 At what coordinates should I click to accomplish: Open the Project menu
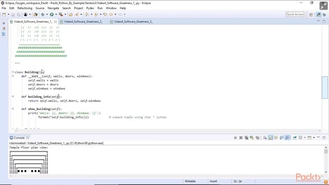[79, 8]
